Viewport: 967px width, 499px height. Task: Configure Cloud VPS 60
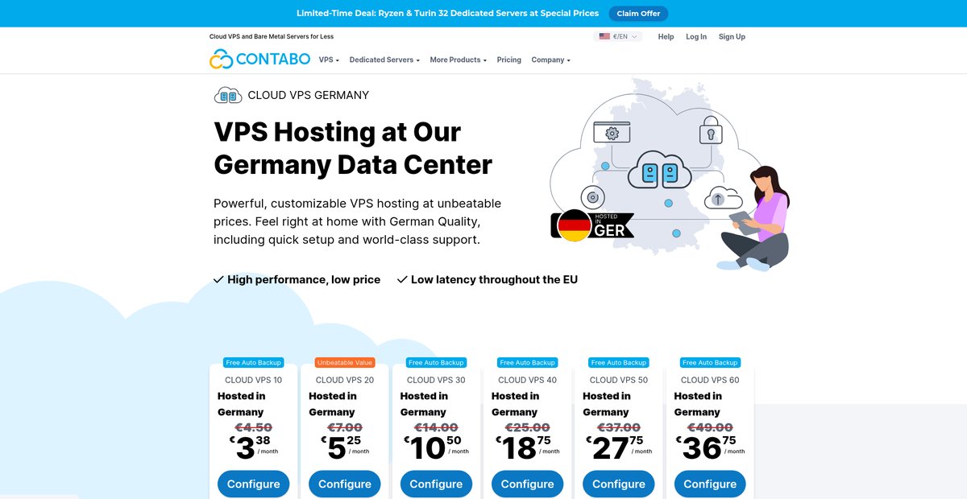click(710, 484)
